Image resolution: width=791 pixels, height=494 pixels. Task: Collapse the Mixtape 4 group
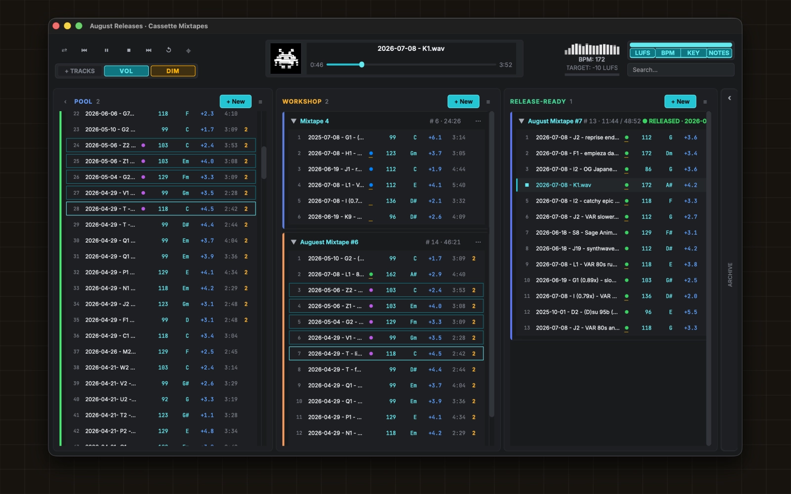pyautogui.click(x=294, y=121)
